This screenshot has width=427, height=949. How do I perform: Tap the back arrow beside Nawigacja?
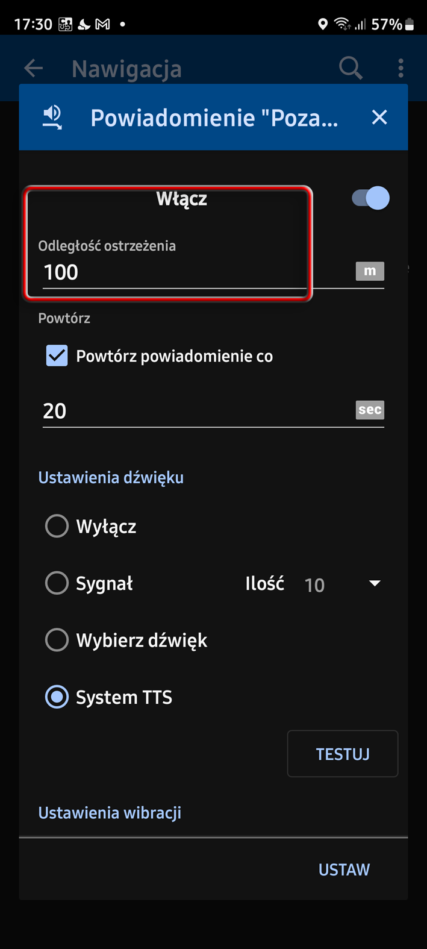pos(34,68)
